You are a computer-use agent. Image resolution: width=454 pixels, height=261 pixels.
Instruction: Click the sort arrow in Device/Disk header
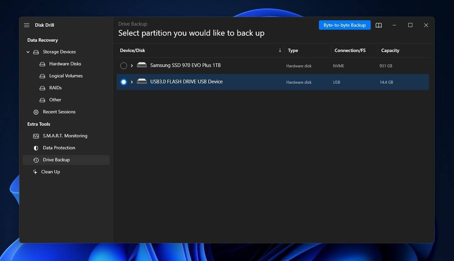tap(280, 50)
